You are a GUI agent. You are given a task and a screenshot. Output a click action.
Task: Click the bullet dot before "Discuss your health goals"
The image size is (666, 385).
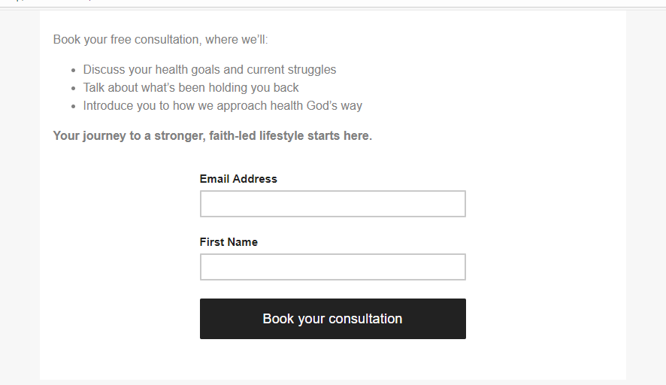tap(73, 70)
